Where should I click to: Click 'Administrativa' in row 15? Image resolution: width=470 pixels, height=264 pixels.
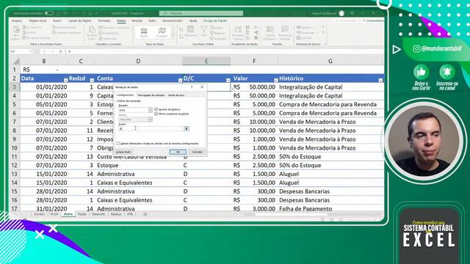point(116,191)
